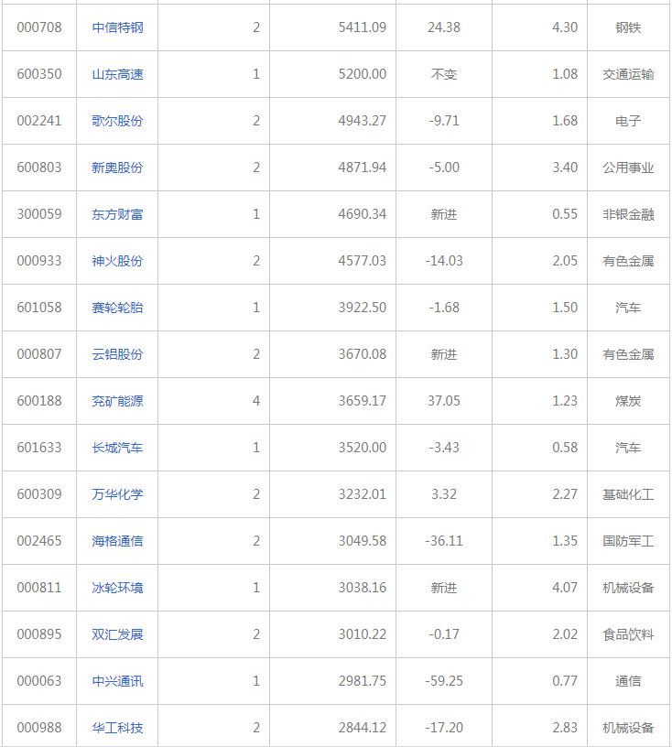Select stock code 600188
The image size is (672, 747).
tap(39, 401)
